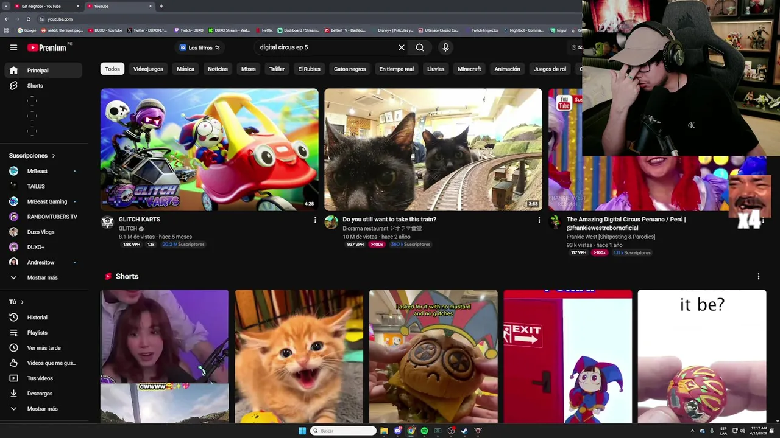This screenshot has height=438, width=780.
Task: Click GLITCH channel avatar under first video
Action: click(107, 222)
